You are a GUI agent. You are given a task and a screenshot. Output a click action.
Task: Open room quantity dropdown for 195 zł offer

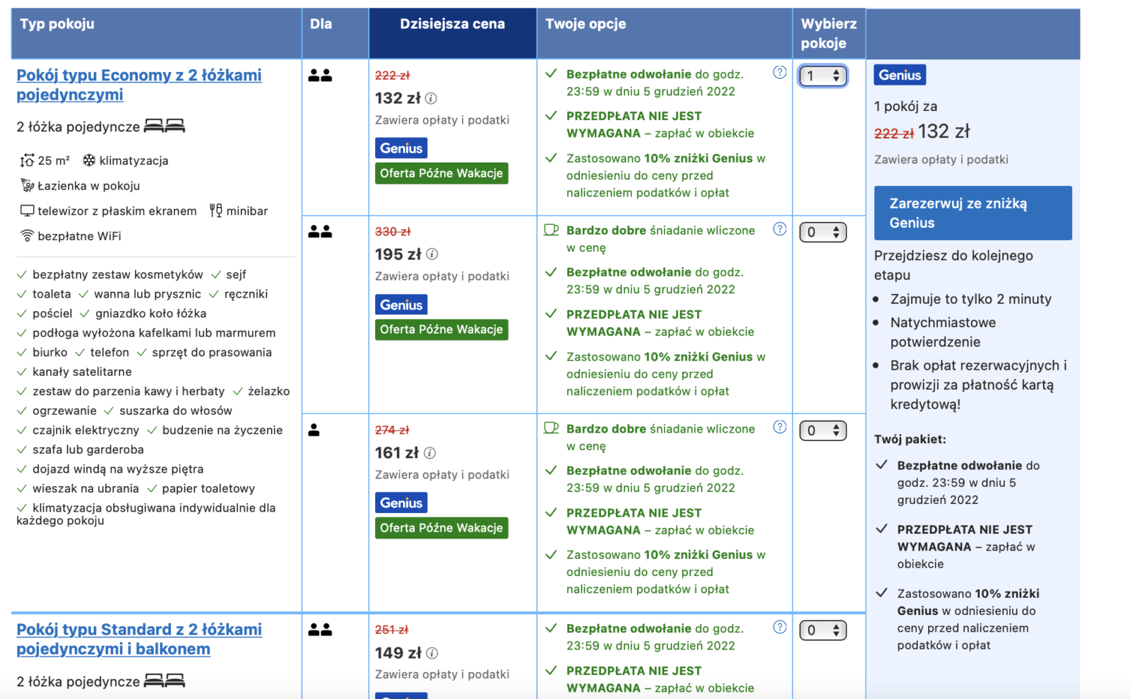pyautogui.click(x=823, y=233)
